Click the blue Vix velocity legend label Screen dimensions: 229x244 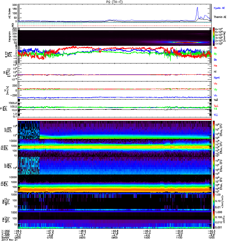[x=216, y=95]
